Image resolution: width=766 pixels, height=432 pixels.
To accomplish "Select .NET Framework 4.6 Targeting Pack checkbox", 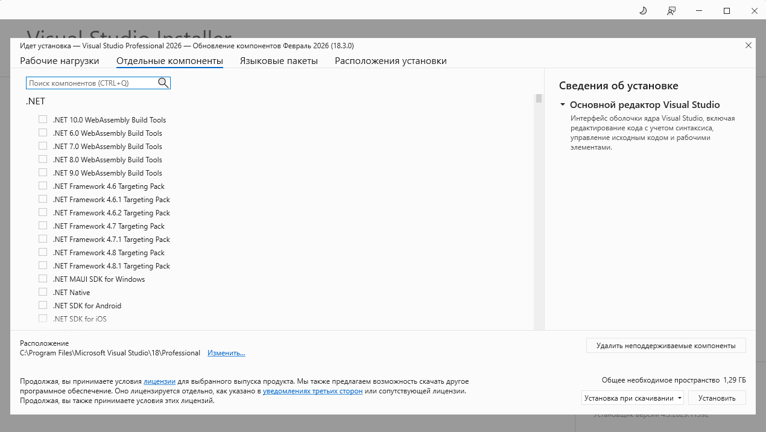I will tap(43, 186).
